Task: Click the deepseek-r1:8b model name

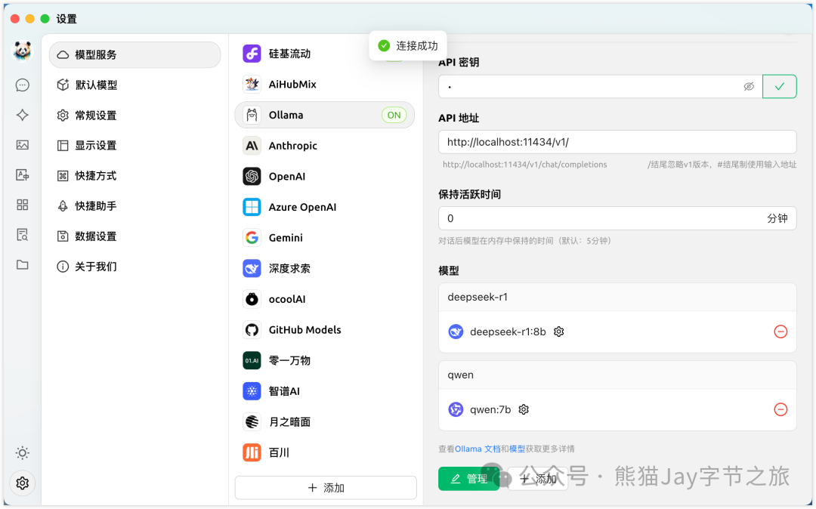Action: tap(508, 332)
